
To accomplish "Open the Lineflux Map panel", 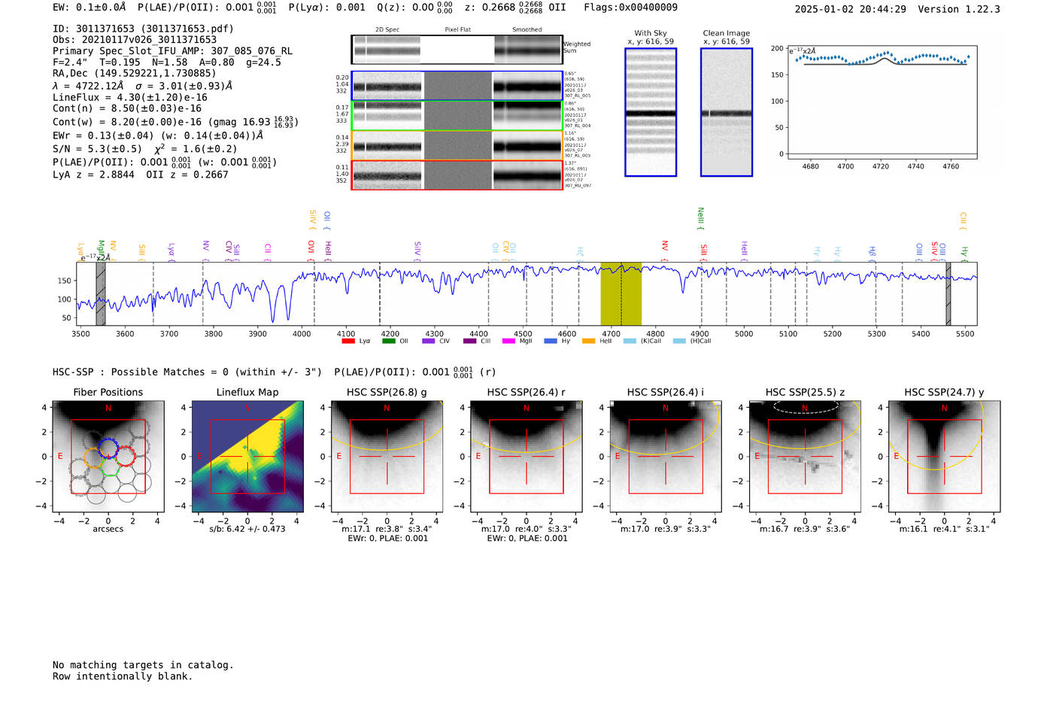I will pyautogui.click(x=247, y=456).
